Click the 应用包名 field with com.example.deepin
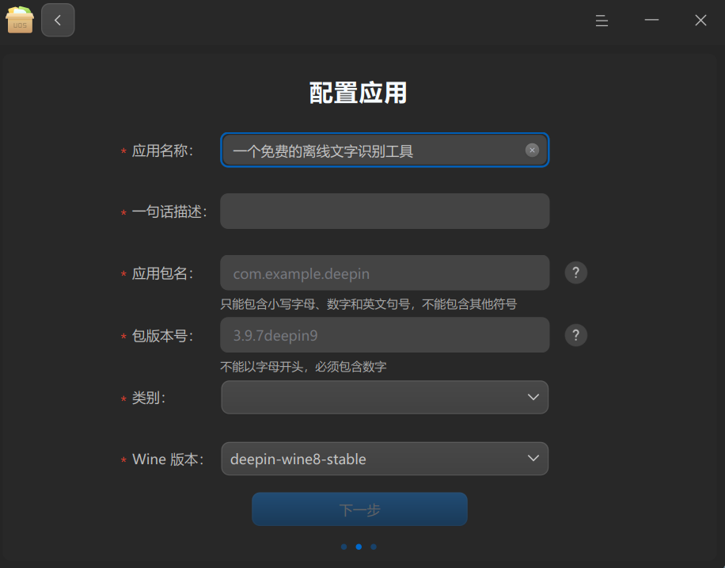The image size is (725, 568). tap(385, 273)
